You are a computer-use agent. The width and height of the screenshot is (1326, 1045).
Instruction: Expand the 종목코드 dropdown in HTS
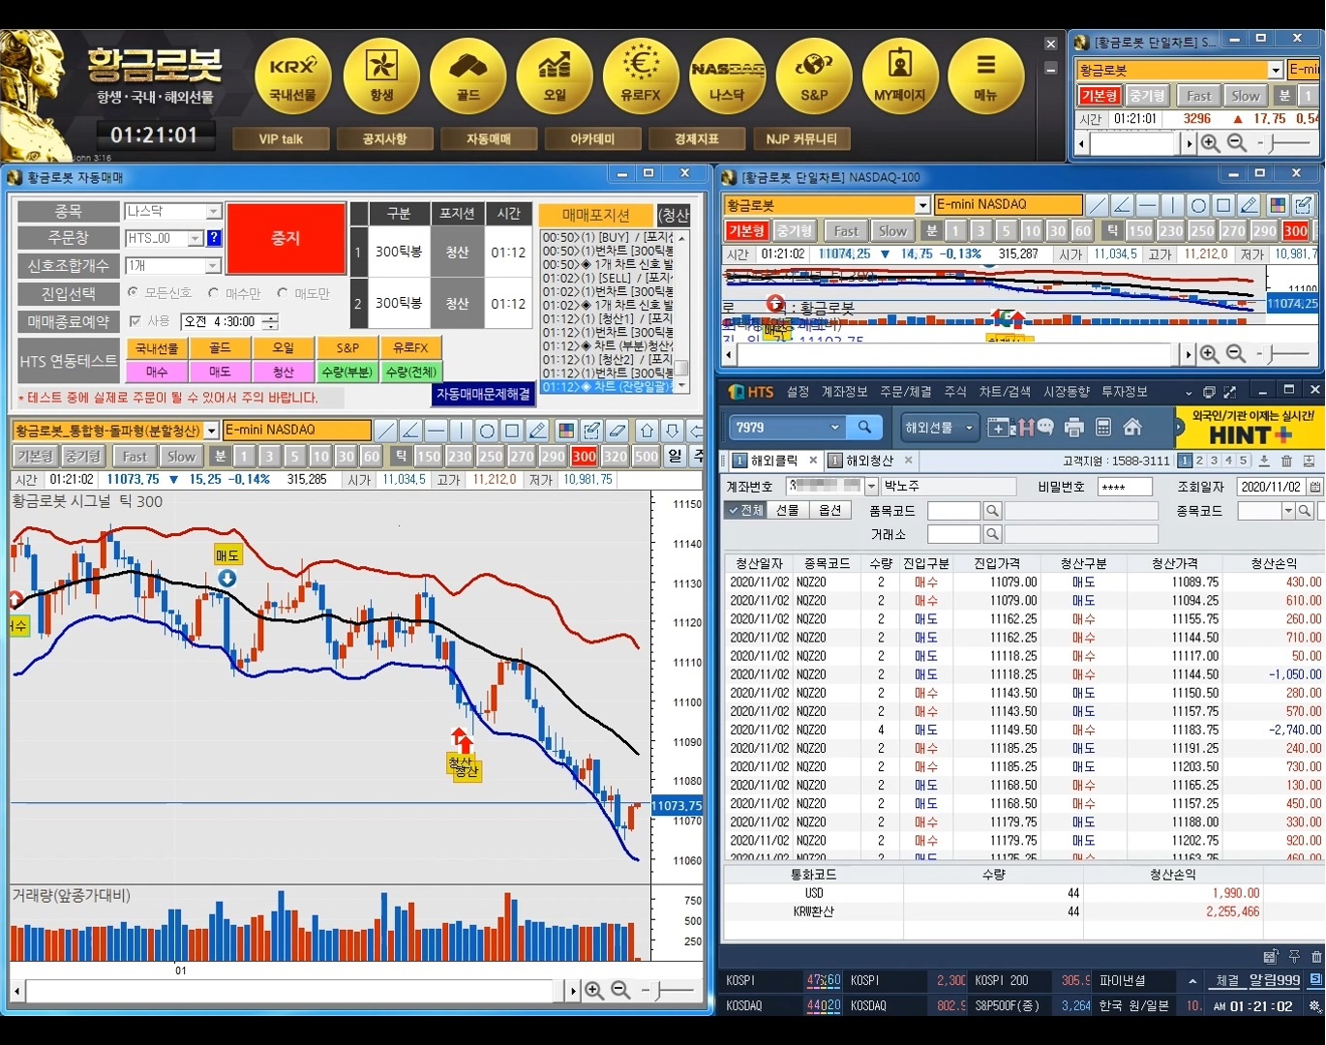click(x=1288, y=511)
